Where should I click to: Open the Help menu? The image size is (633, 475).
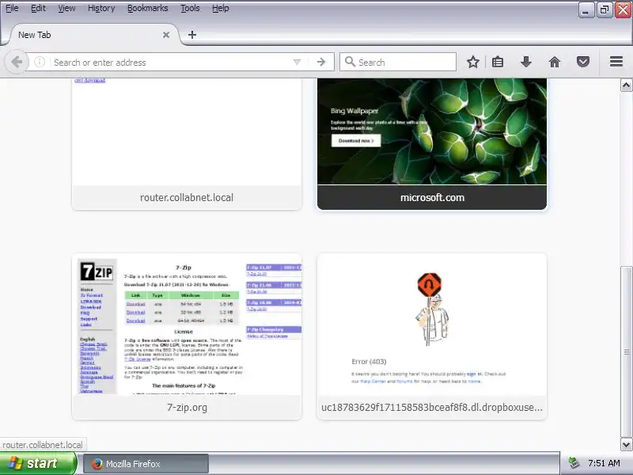tap(221, 8)
